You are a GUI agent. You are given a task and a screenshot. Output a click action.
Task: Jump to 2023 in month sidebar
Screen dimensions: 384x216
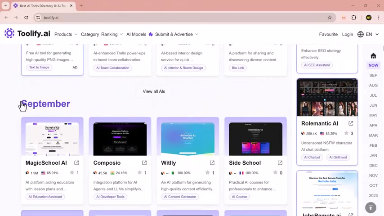pos(373,195)
